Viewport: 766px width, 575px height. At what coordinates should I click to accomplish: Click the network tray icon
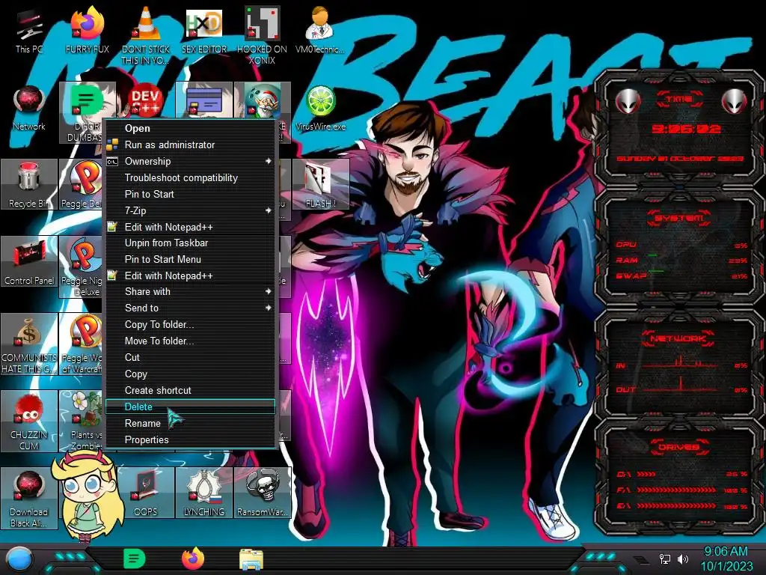(x=664, y=559)
